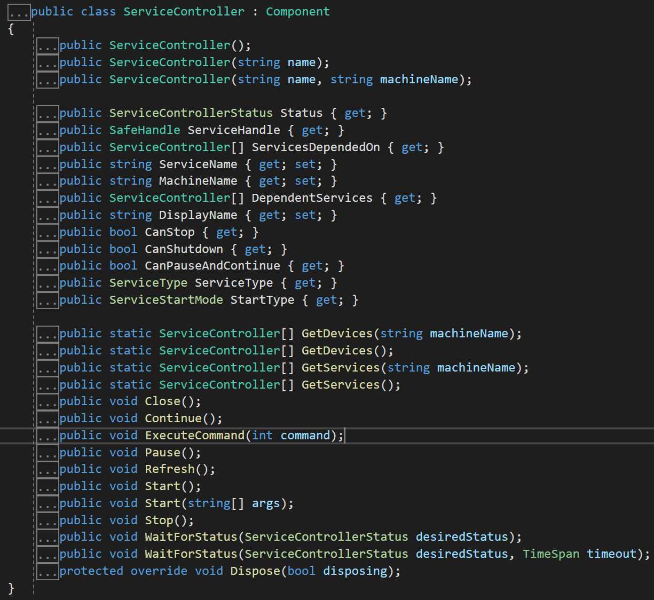654x600 pixels.
Task: Expand the collapsed block before Status property
Action: pyautogui.click(x=48, y=114)
